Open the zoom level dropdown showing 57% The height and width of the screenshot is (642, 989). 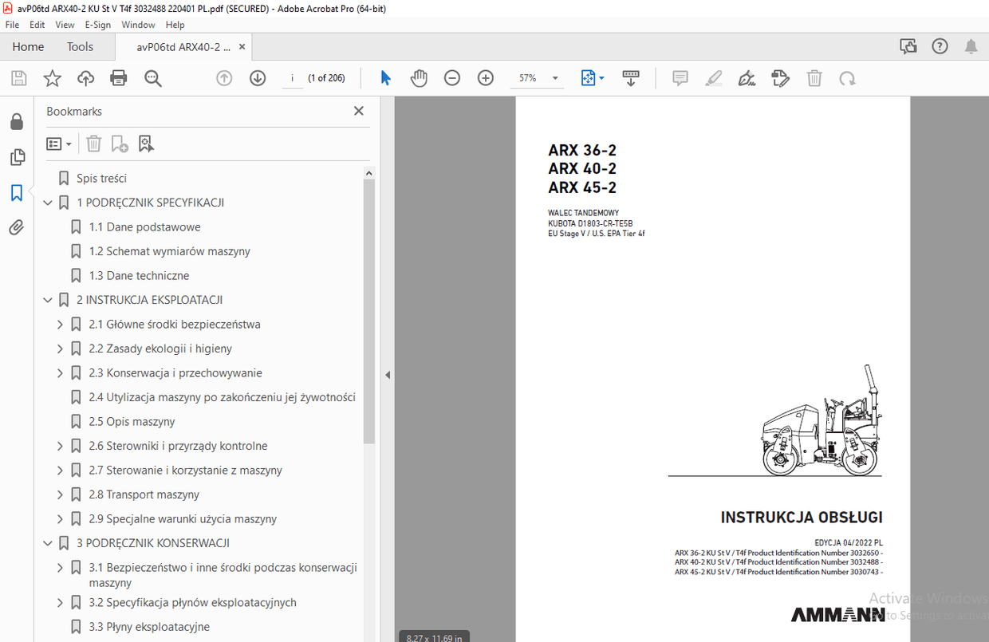coord(554,77)
